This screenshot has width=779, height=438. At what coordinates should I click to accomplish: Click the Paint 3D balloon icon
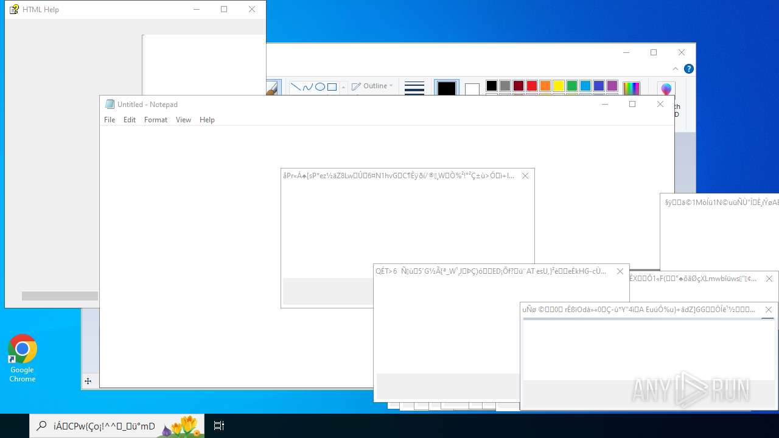[666, 89]
